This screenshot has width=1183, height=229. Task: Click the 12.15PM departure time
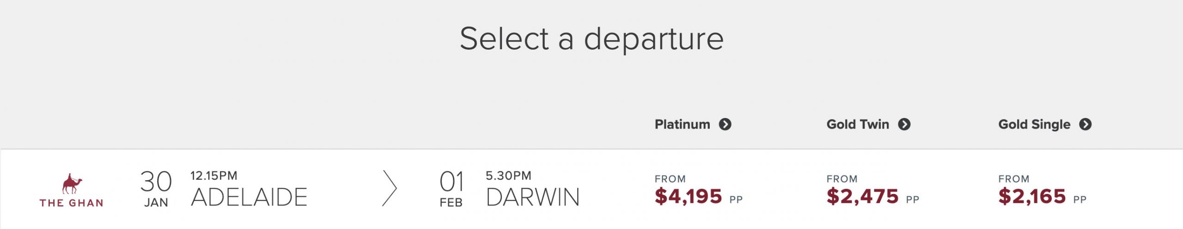pos(214,176)
